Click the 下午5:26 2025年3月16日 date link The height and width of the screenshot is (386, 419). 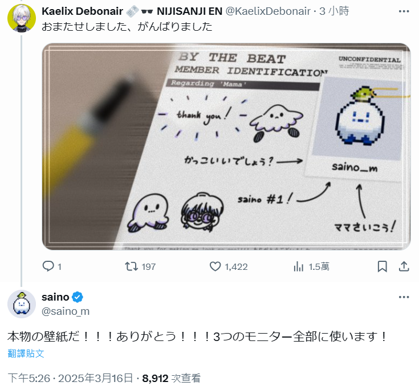[x=70, y=378]
